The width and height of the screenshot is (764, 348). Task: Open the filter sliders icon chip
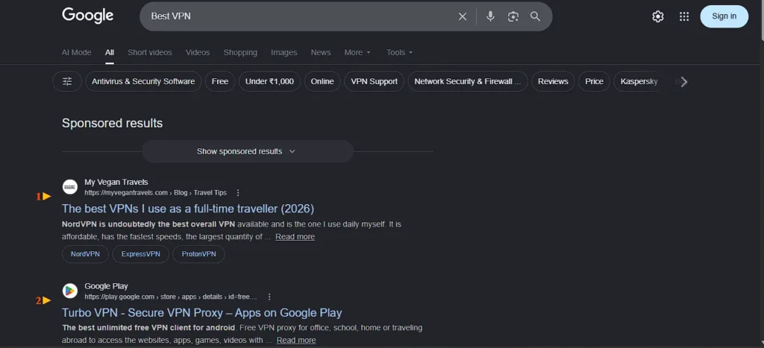[x=67, y=81]
